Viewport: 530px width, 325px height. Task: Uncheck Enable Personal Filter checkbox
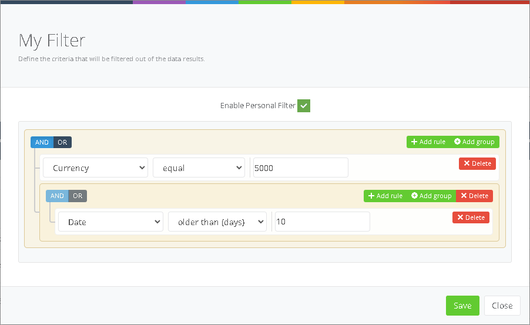click(x=303, y=106)
